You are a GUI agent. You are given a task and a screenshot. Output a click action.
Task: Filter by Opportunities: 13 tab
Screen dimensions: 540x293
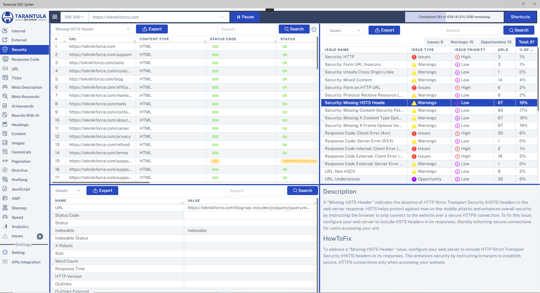click(x=496, y=42)
